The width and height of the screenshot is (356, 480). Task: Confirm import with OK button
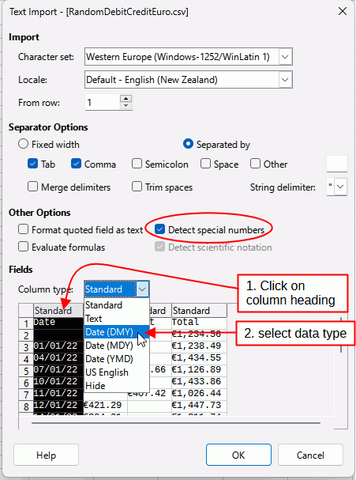[x=238, y=455]
